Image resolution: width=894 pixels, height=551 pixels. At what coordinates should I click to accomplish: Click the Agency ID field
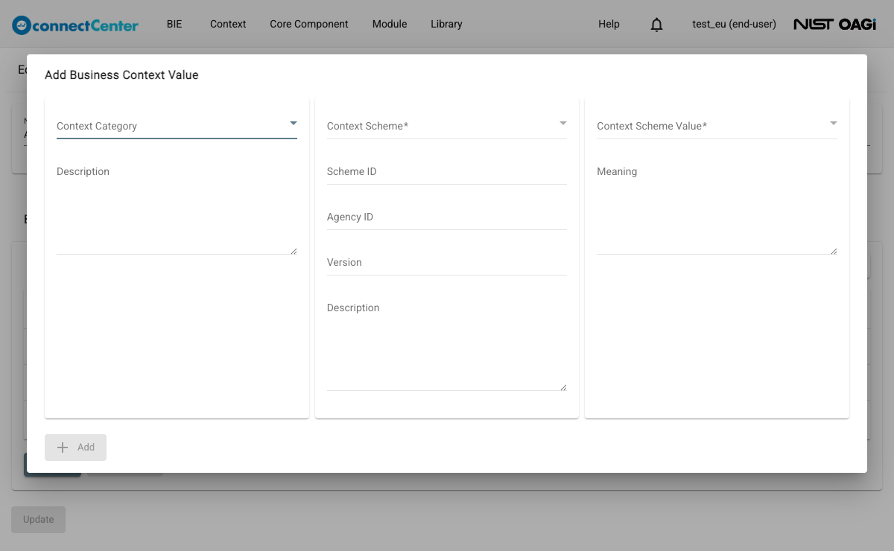447,217
